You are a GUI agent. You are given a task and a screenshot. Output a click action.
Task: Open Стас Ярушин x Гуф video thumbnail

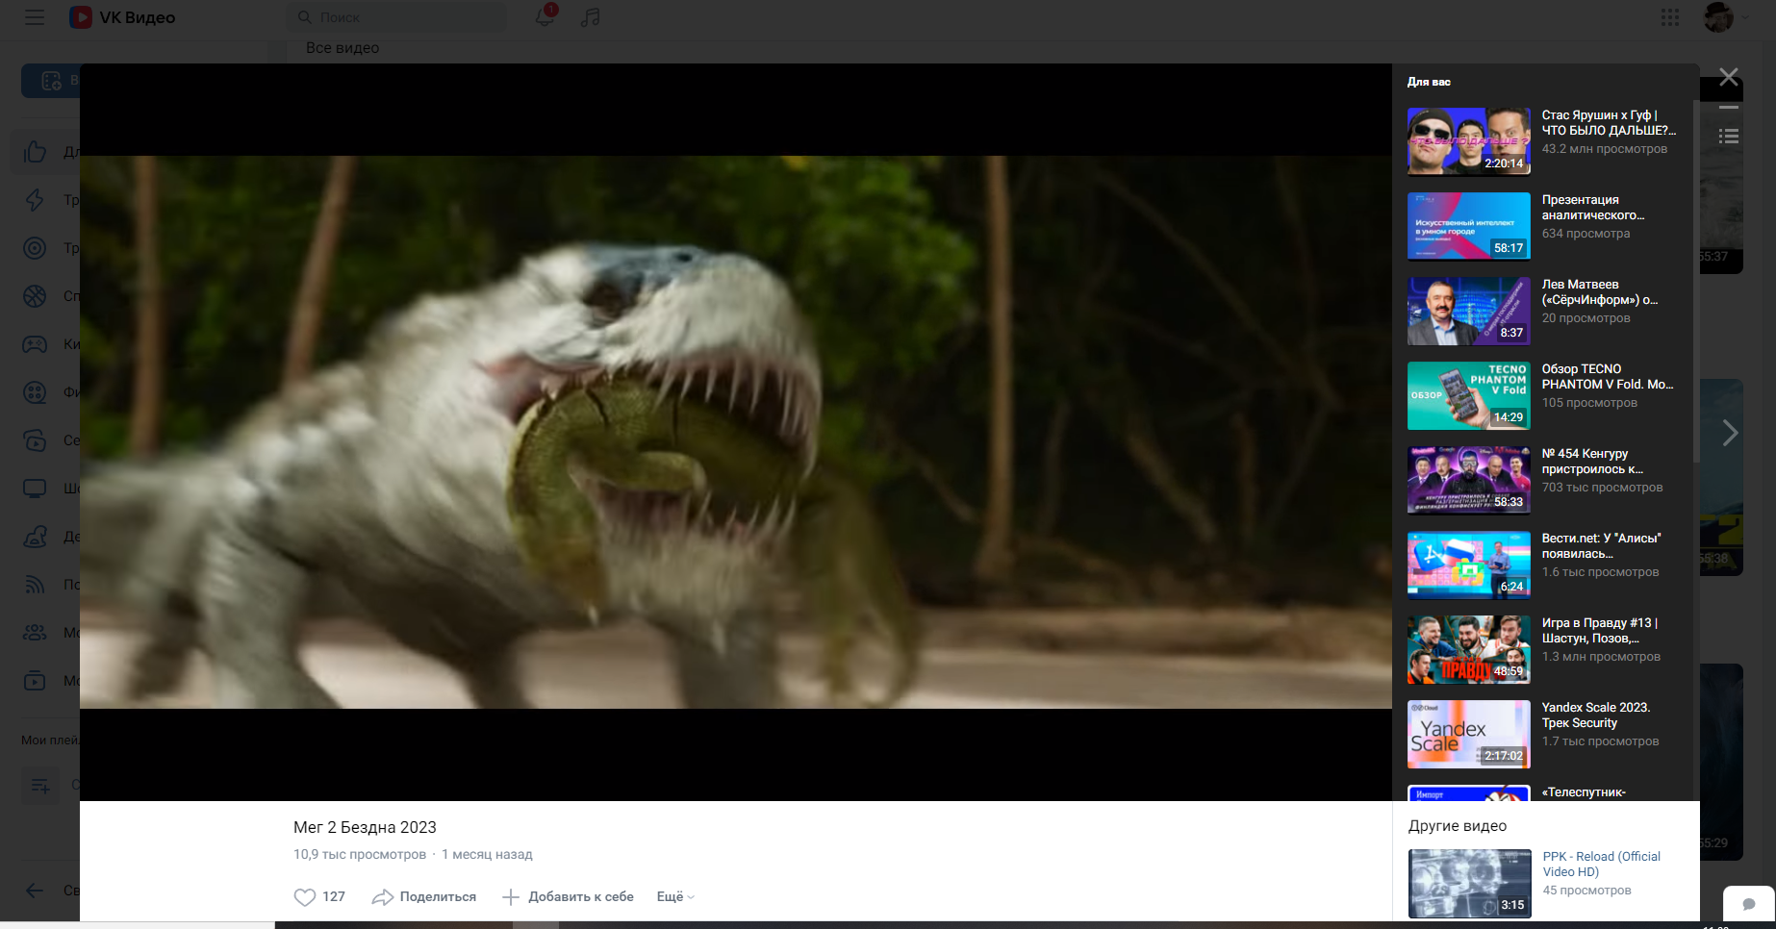click(x=1469, y=141)
